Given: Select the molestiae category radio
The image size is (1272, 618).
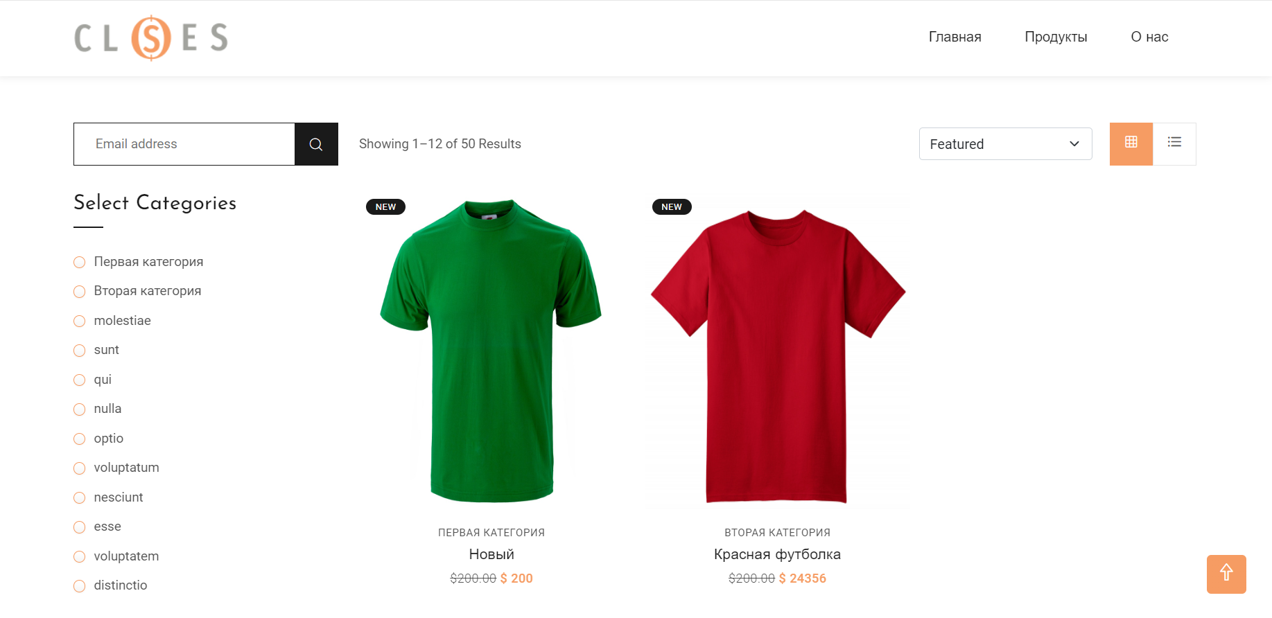Looking at the screenshot, I should click(80, 321).
